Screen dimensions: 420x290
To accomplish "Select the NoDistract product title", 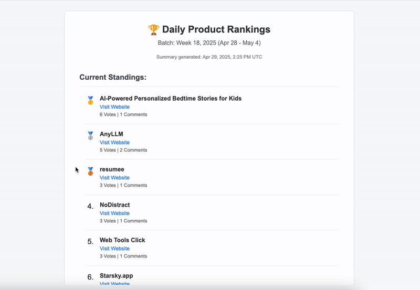I will (114, 205).
